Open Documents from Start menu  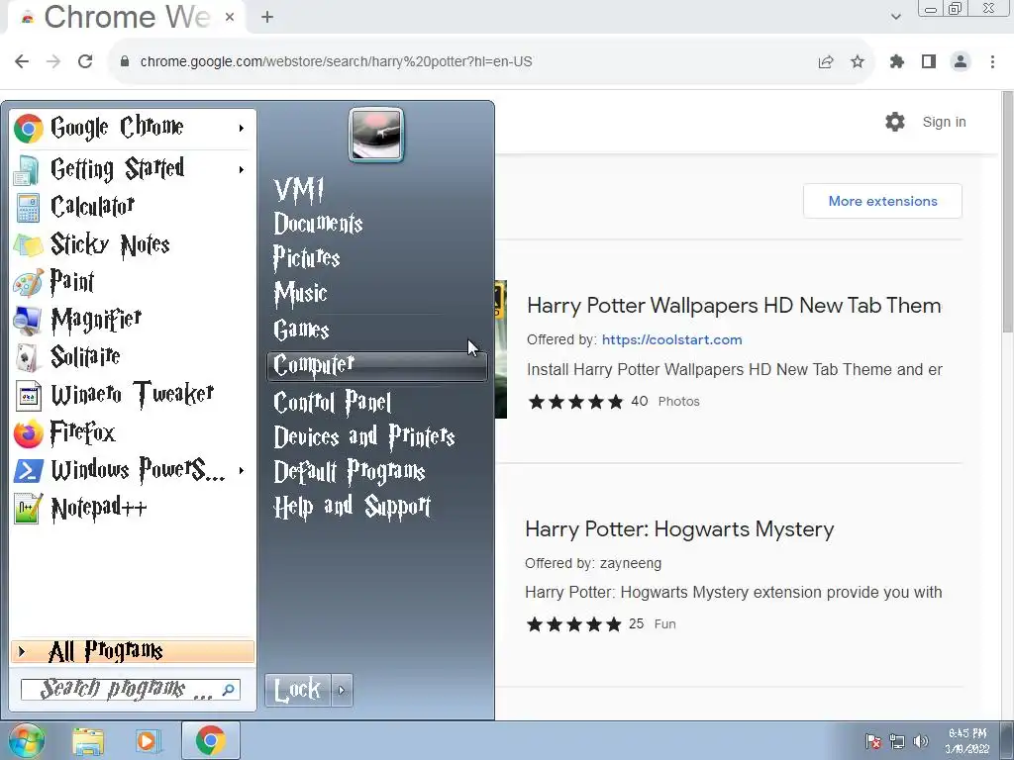(x=318, y=224)
